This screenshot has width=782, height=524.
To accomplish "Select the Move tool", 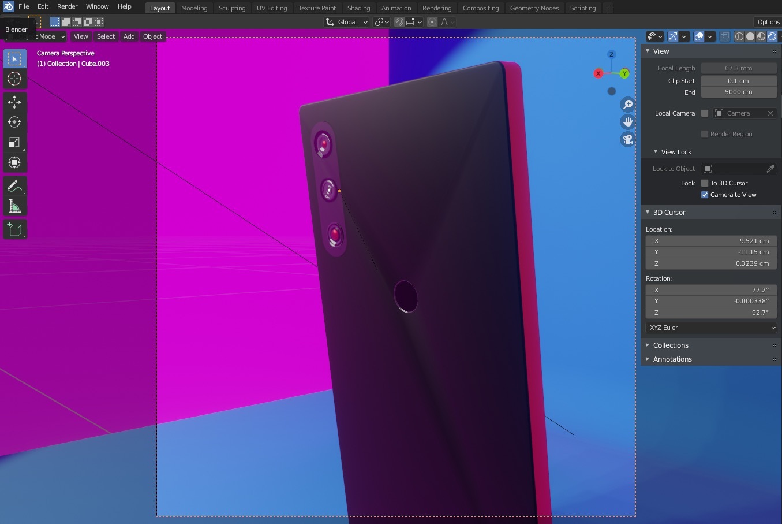I will click(x=15, y=102).
